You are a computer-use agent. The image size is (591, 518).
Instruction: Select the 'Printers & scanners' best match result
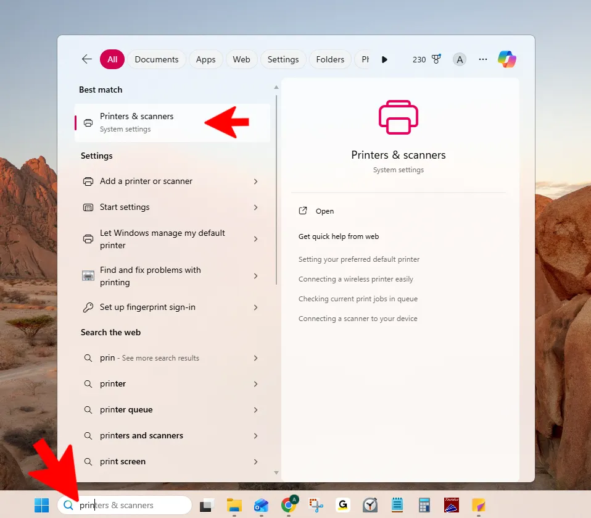[172, 123]
